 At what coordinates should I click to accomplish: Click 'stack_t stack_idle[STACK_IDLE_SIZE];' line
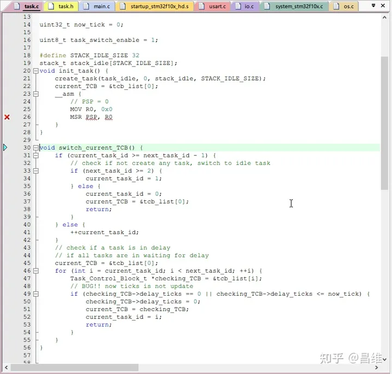click(108, 63)
